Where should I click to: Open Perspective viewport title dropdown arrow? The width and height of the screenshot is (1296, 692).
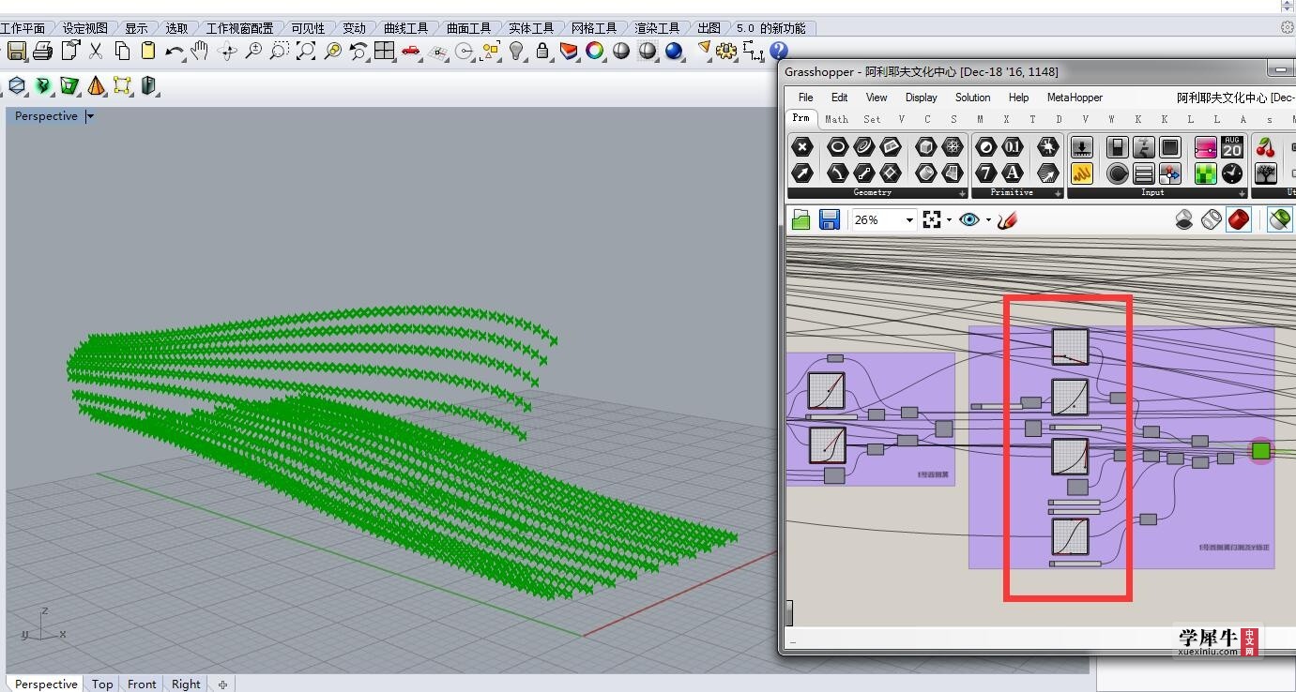pos(90,116)
